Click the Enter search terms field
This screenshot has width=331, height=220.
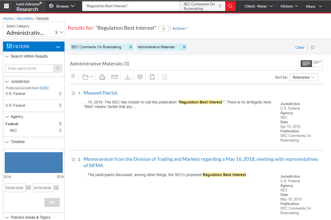coord(29,68)
